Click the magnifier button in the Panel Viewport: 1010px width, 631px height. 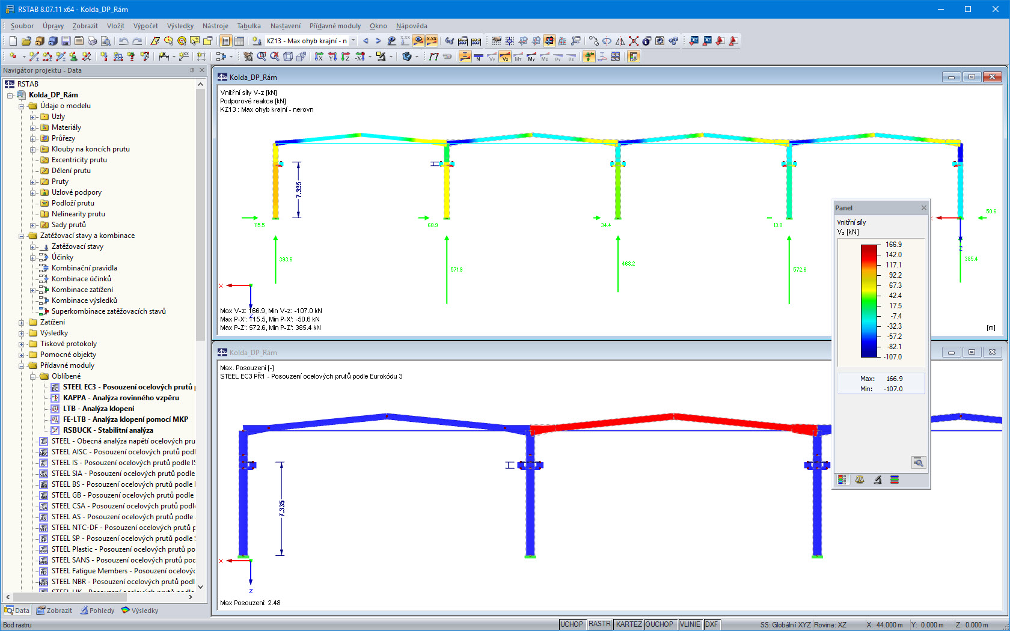tap(919, 463)
